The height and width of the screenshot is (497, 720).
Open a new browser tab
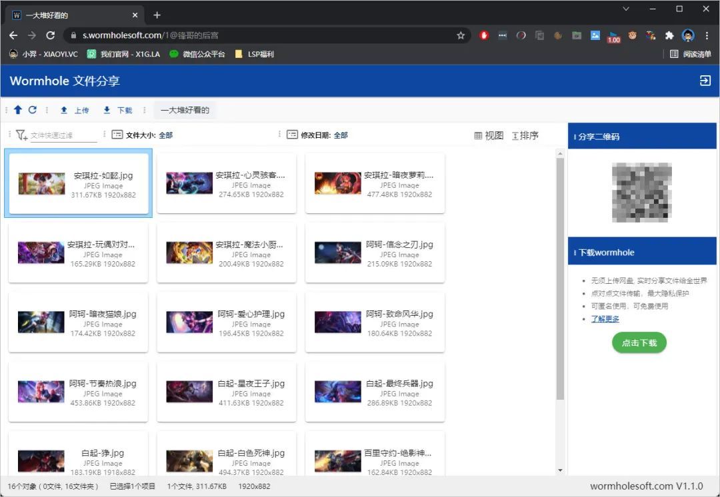(157, 15)
